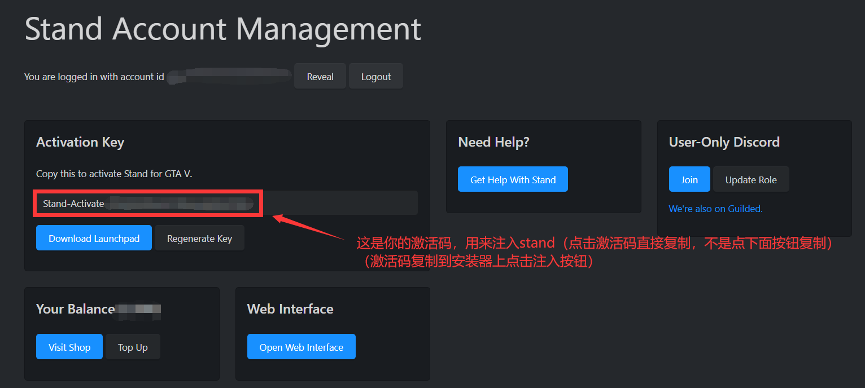The image size is (865, 388).
Task: Regenerate the activation key
Action: 199,238
